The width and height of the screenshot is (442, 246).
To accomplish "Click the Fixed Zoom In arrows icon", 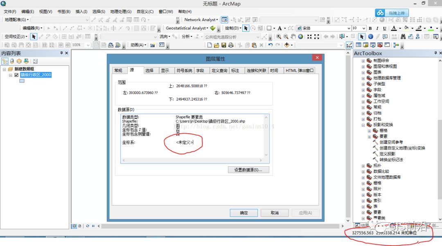I will 309,37.
